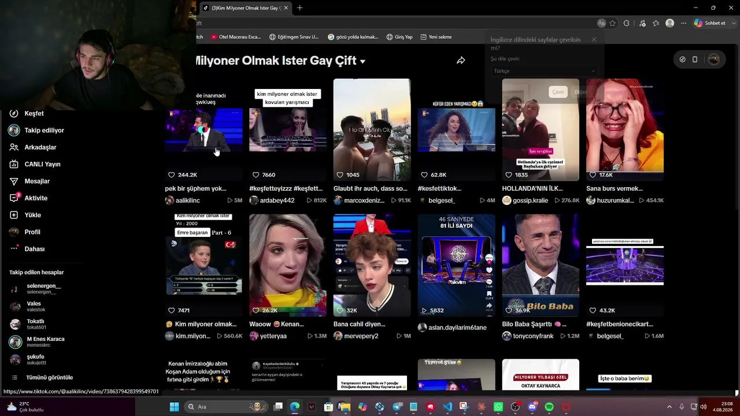
Task: Open Spotify from the taskbar
Action: 549,407
